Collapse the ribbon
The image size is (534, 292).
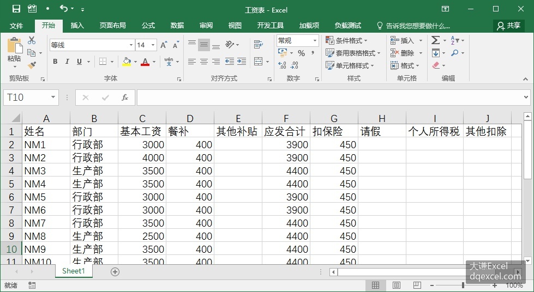(525, 79)
